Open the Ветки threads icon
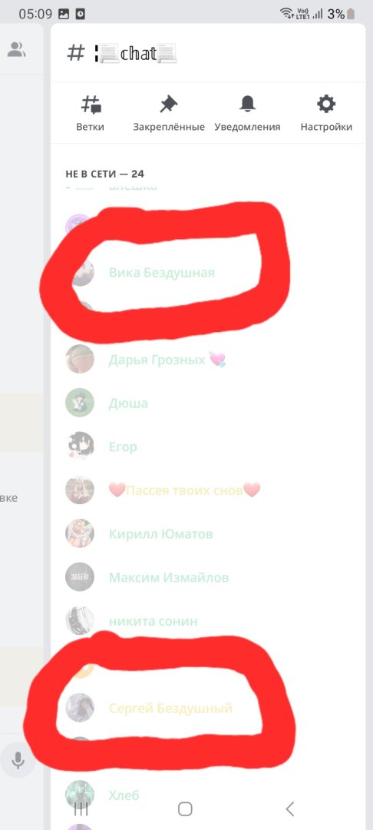 92,105
